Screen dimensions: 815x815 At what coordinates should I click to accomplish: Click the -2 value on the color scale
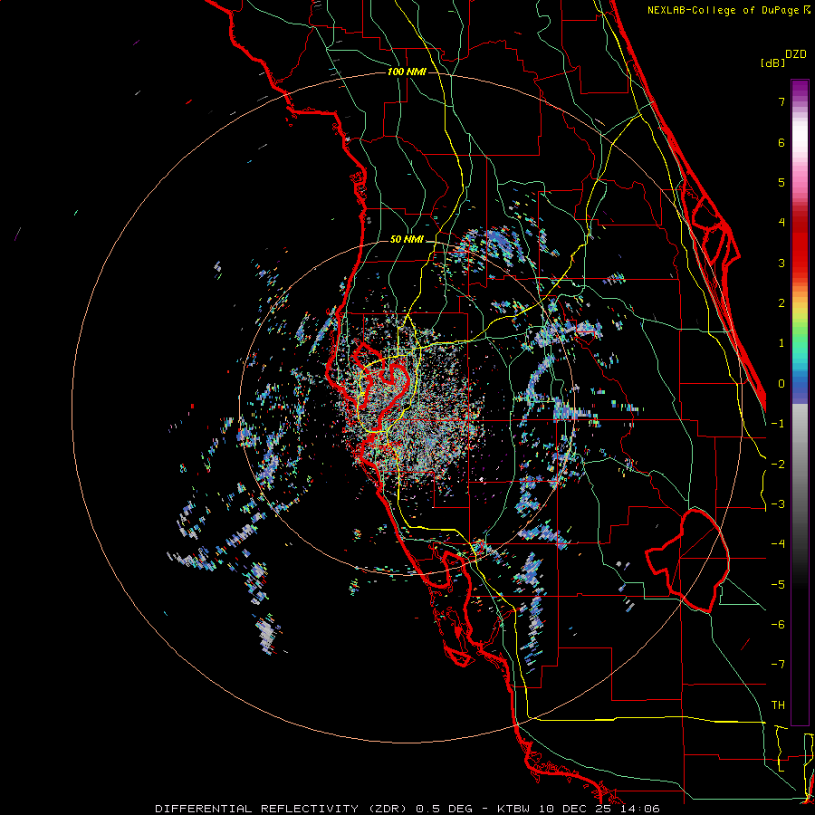pyautogui.click(x=779, y=465)
